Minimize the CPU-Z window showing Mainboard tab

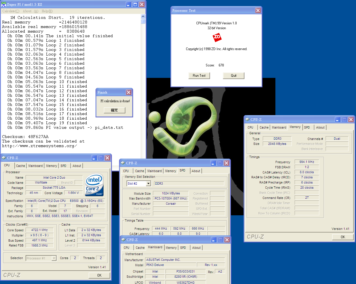coord(214,240)
